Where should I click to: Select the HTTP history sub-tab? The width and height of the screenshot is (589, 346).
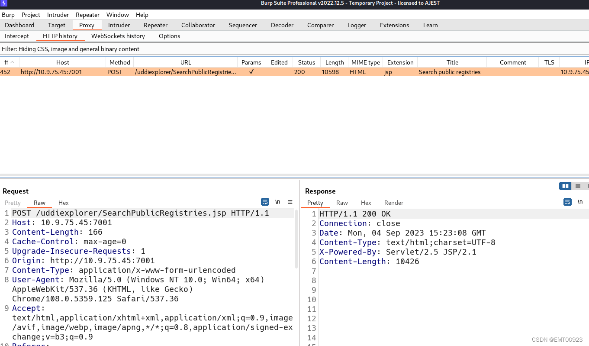tap(60, 36)
